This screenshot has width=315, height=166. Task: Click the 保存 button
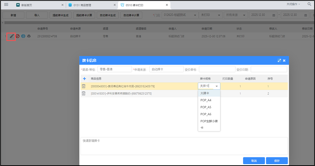point(277,161)
